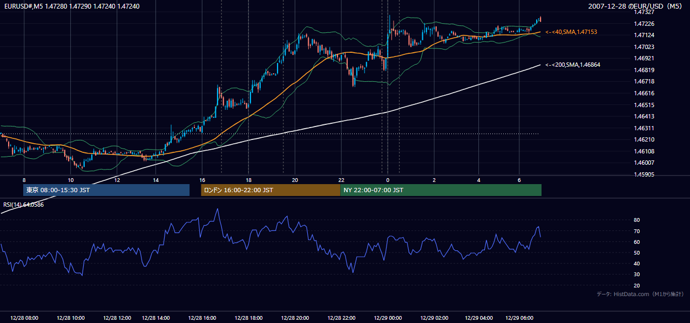Click bottom date label 12/29 02:00
The width and height of the screenshot is (690, 323).
(x=434, y=318)
